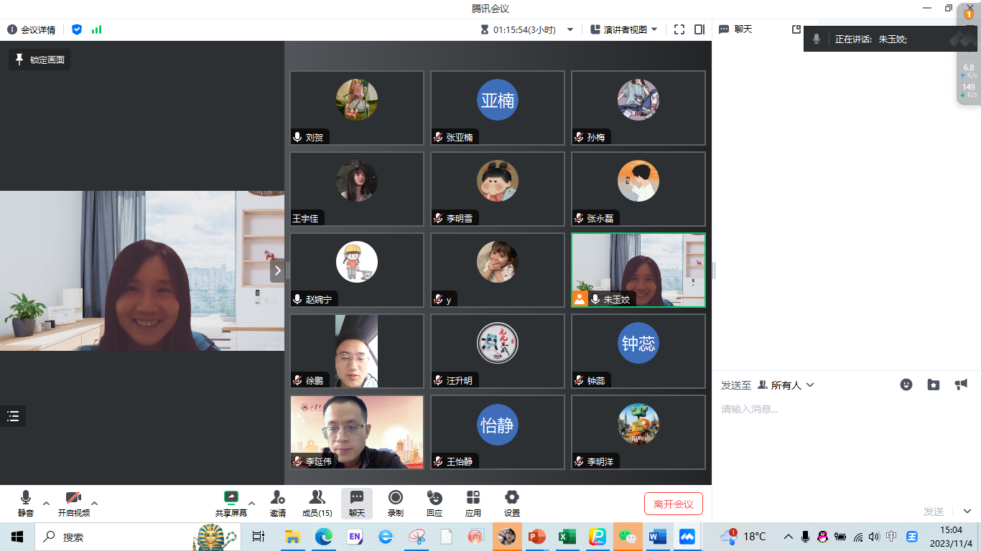This screenshot has width=981, height=551.
Task: Toggle the side panel layout icon
Action: point(699,29)
